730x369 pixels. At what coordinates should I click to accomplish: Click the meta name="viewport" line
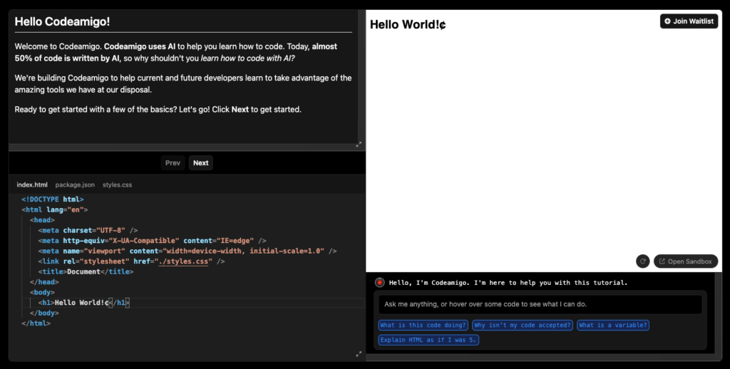187,251
